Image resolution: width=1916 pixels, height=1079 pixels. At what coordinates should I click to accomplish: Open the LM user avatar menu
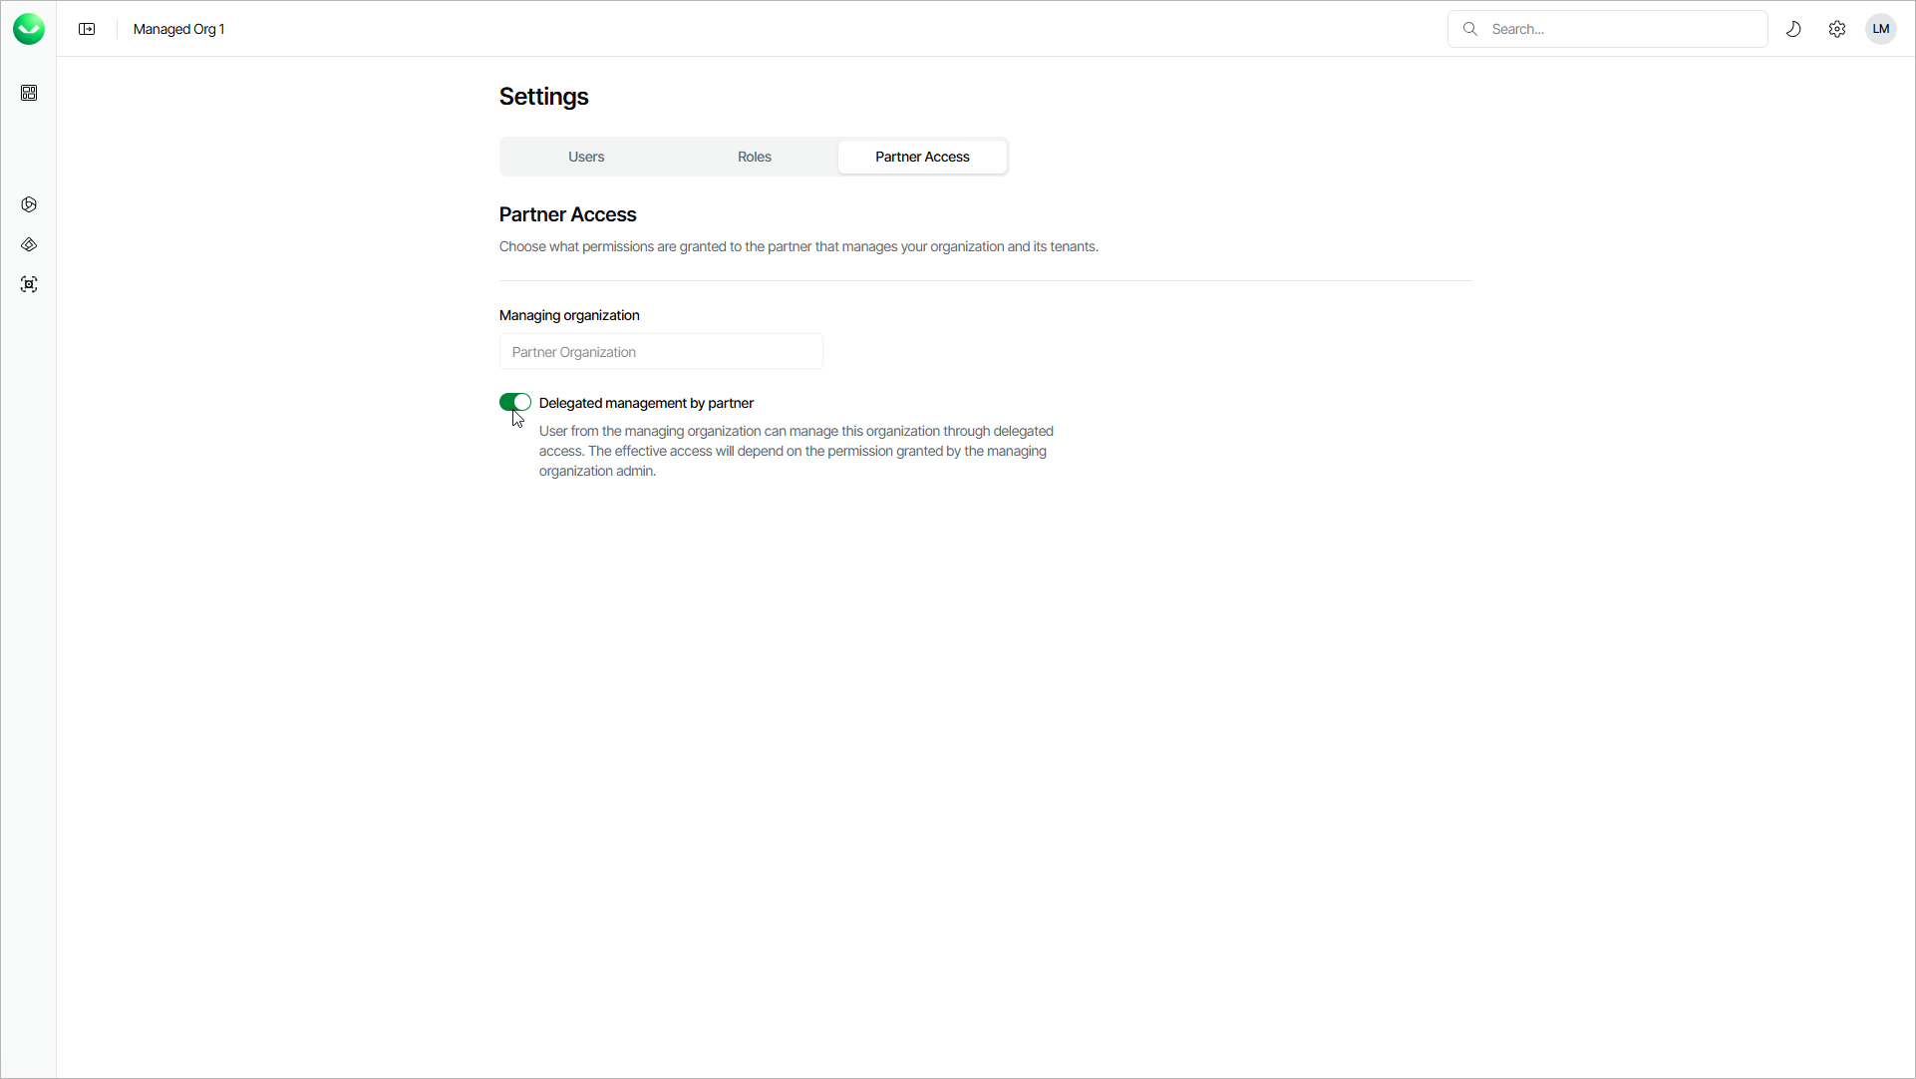[1881, 29]
